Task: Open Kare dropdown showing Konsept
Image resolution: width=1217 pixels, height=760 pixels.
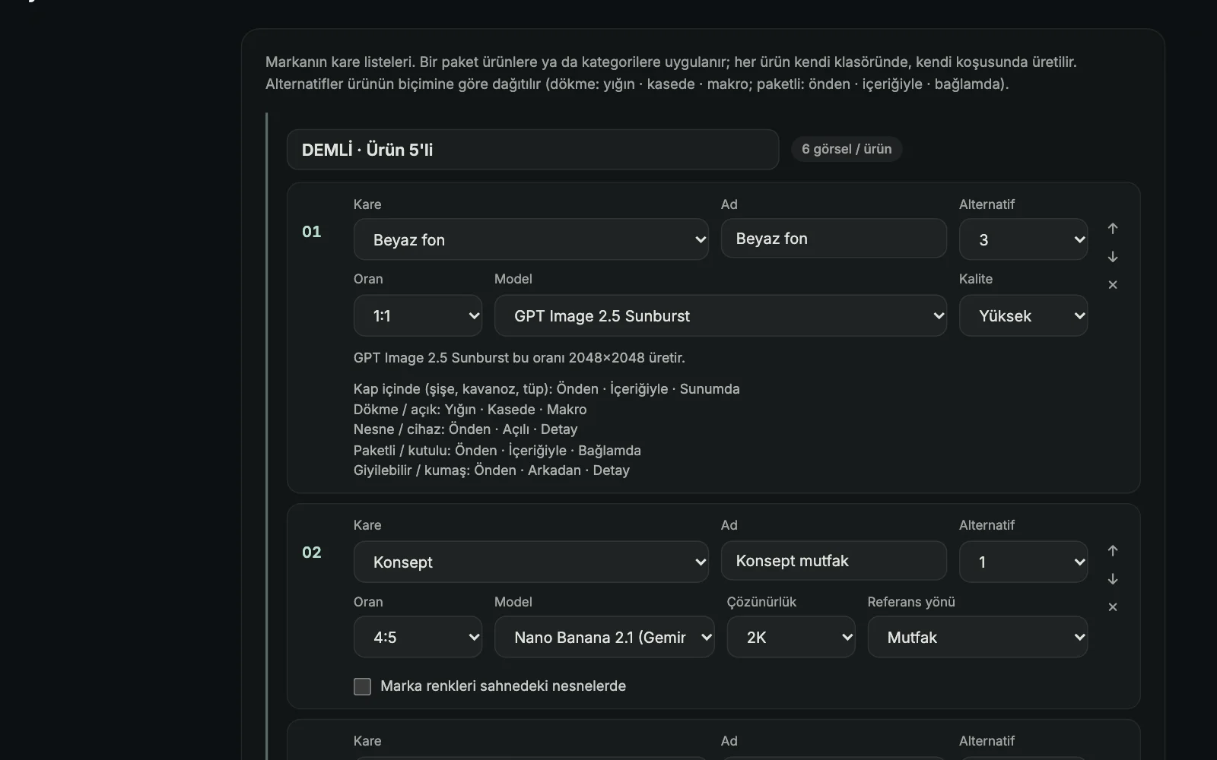Action: [x=531, y=562]
